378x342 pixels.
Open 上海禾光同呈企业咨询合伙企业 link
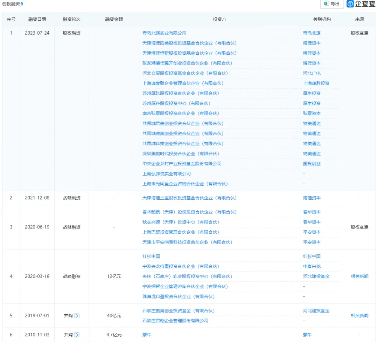pos(185,184)
